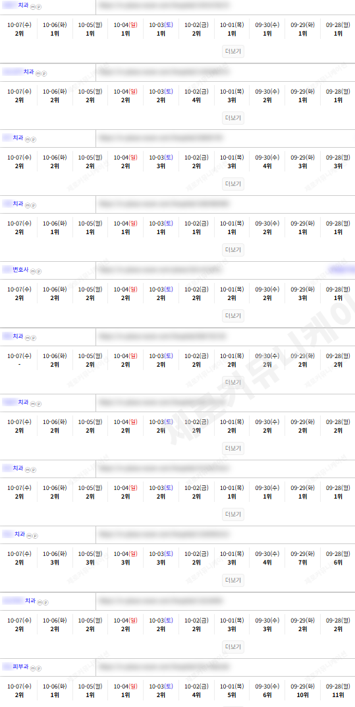
Task: Click 더보기 just above the 피부과 entry
Action: coord(233,647)
